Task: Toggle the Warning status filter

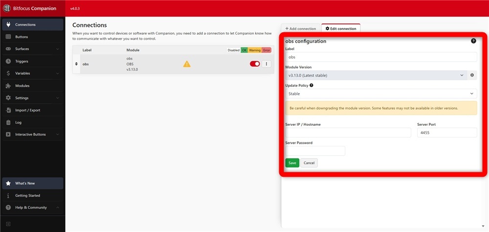Action: pyautogui.click(x=255, y=50)
